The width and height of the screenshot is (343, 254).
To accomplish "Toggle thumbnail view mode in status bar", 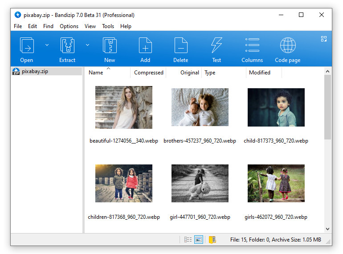I will tap(199, 240).
